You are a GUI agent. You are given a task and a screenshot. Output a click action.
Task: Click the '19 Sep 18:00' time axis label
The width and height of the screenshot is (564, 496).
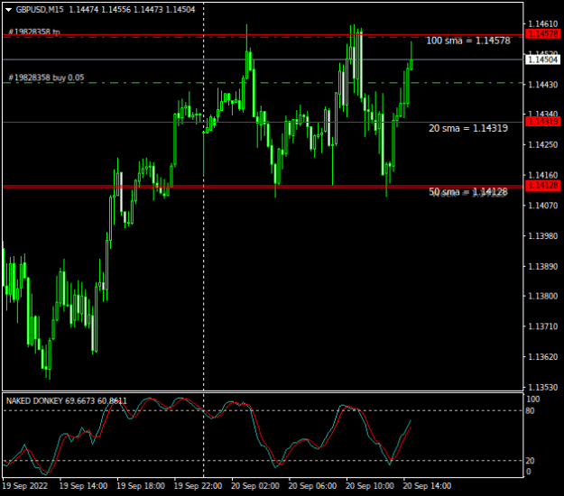click(x=141, y=486)
